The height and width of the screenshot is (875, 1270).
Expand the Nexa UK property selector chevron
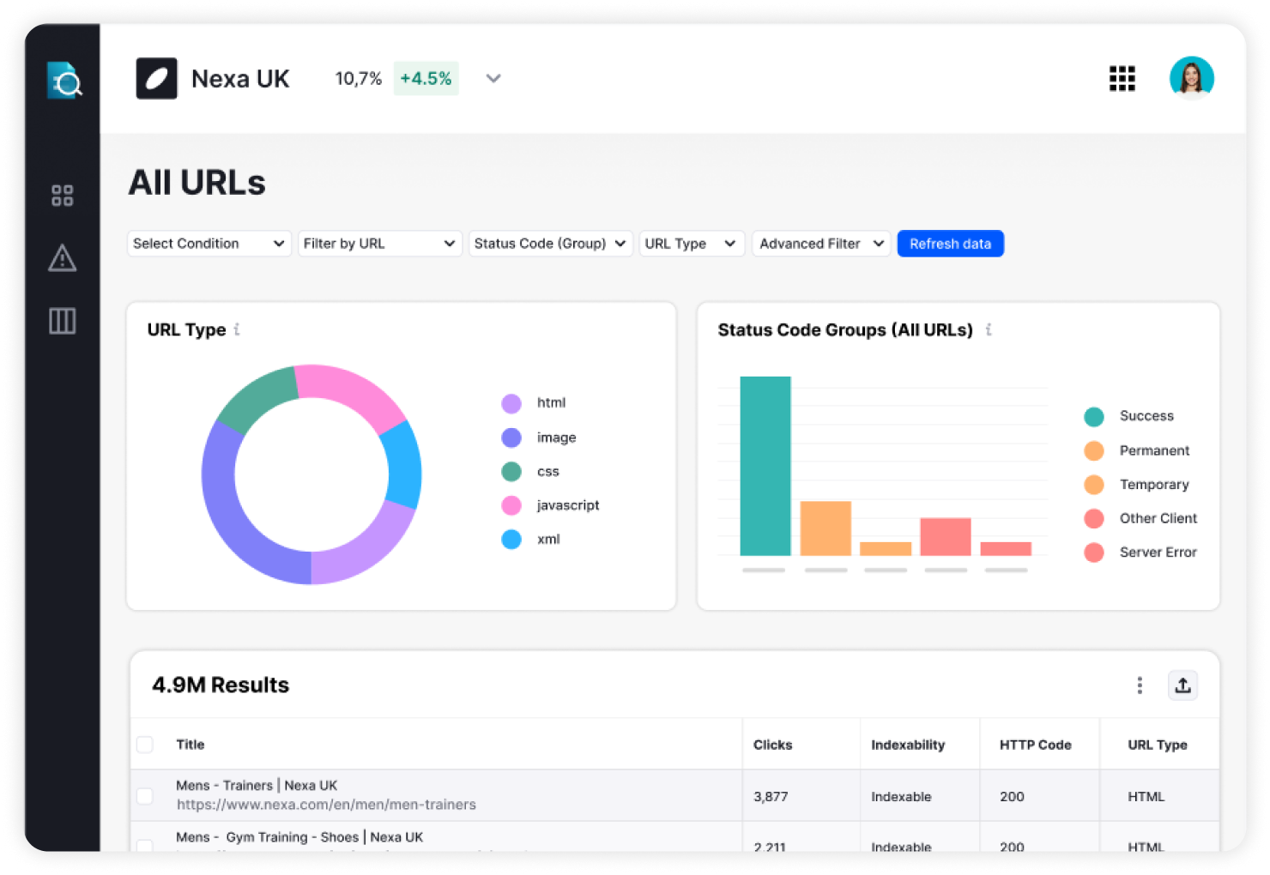493,78
